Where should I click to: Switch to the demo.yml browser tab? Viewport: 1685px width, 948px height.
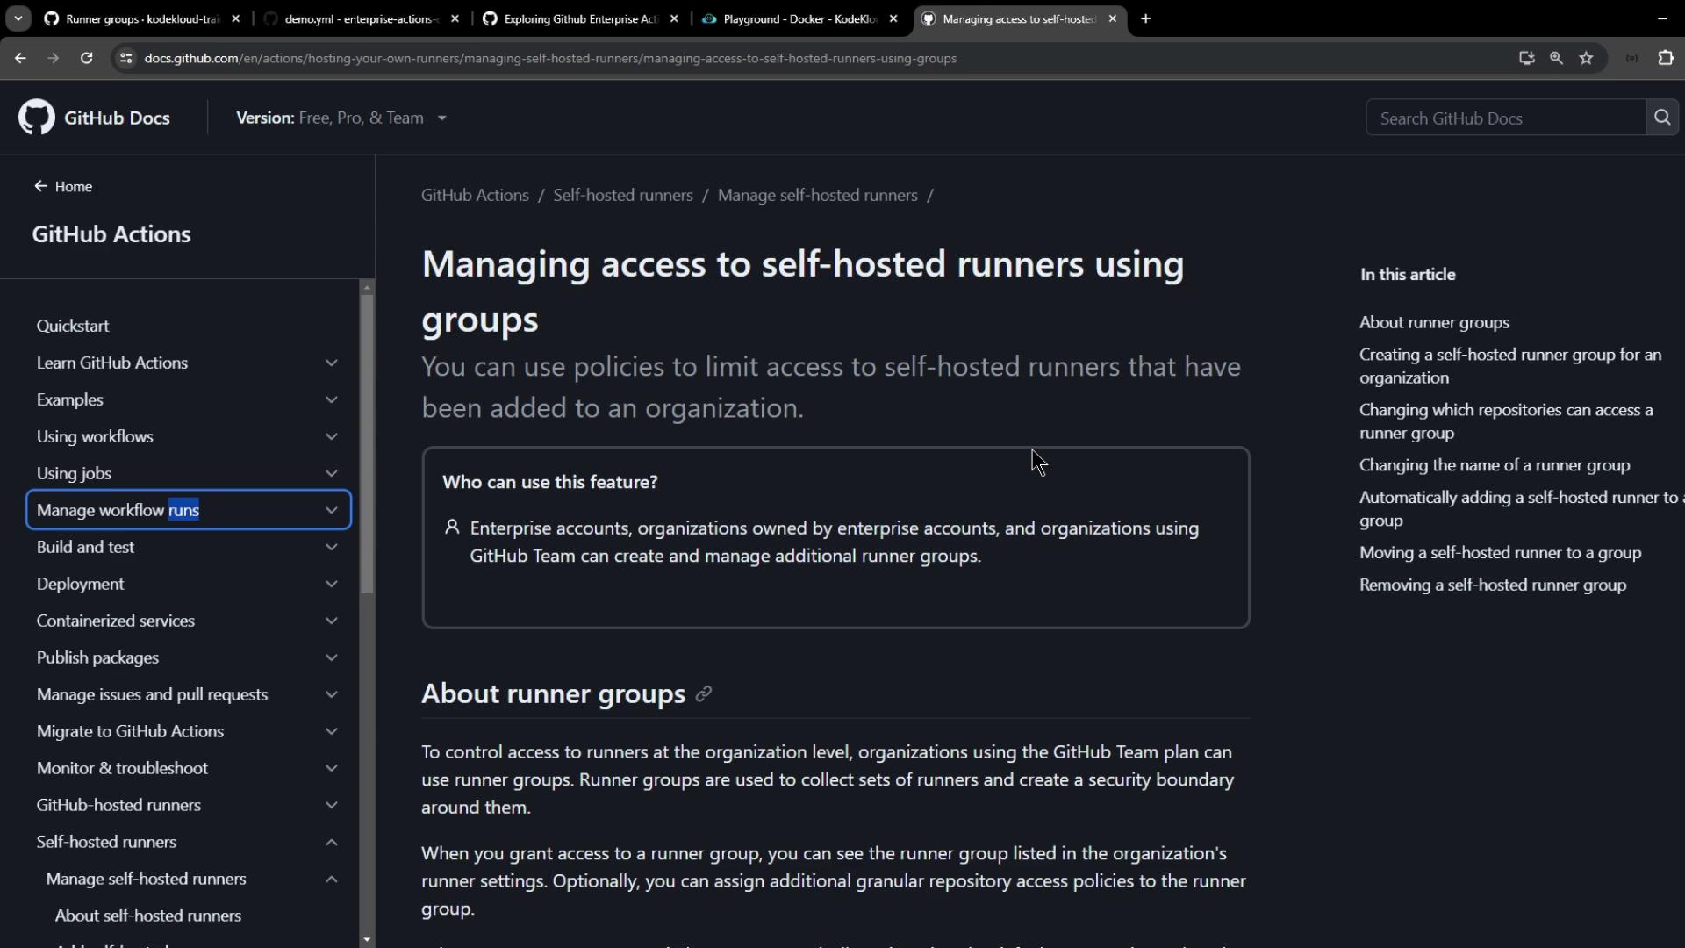pyautogui.click(x=360, y=18)
